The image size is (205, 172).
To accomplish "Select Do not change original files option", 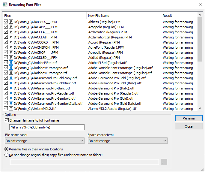I will [6, 155].
